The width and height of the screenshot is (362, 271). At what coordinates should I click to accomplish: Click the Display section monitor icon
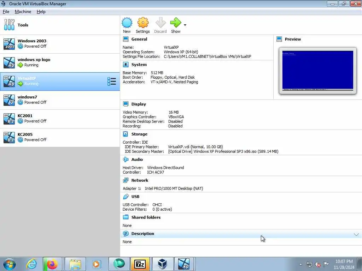pos(125,104)
